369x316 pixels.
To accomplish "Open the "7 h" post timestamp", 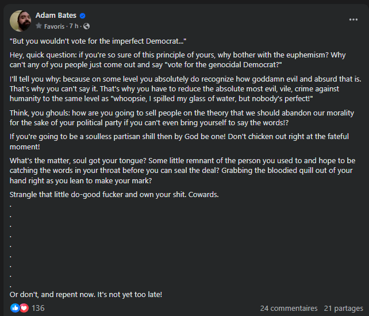I will [x=75, y=26].
